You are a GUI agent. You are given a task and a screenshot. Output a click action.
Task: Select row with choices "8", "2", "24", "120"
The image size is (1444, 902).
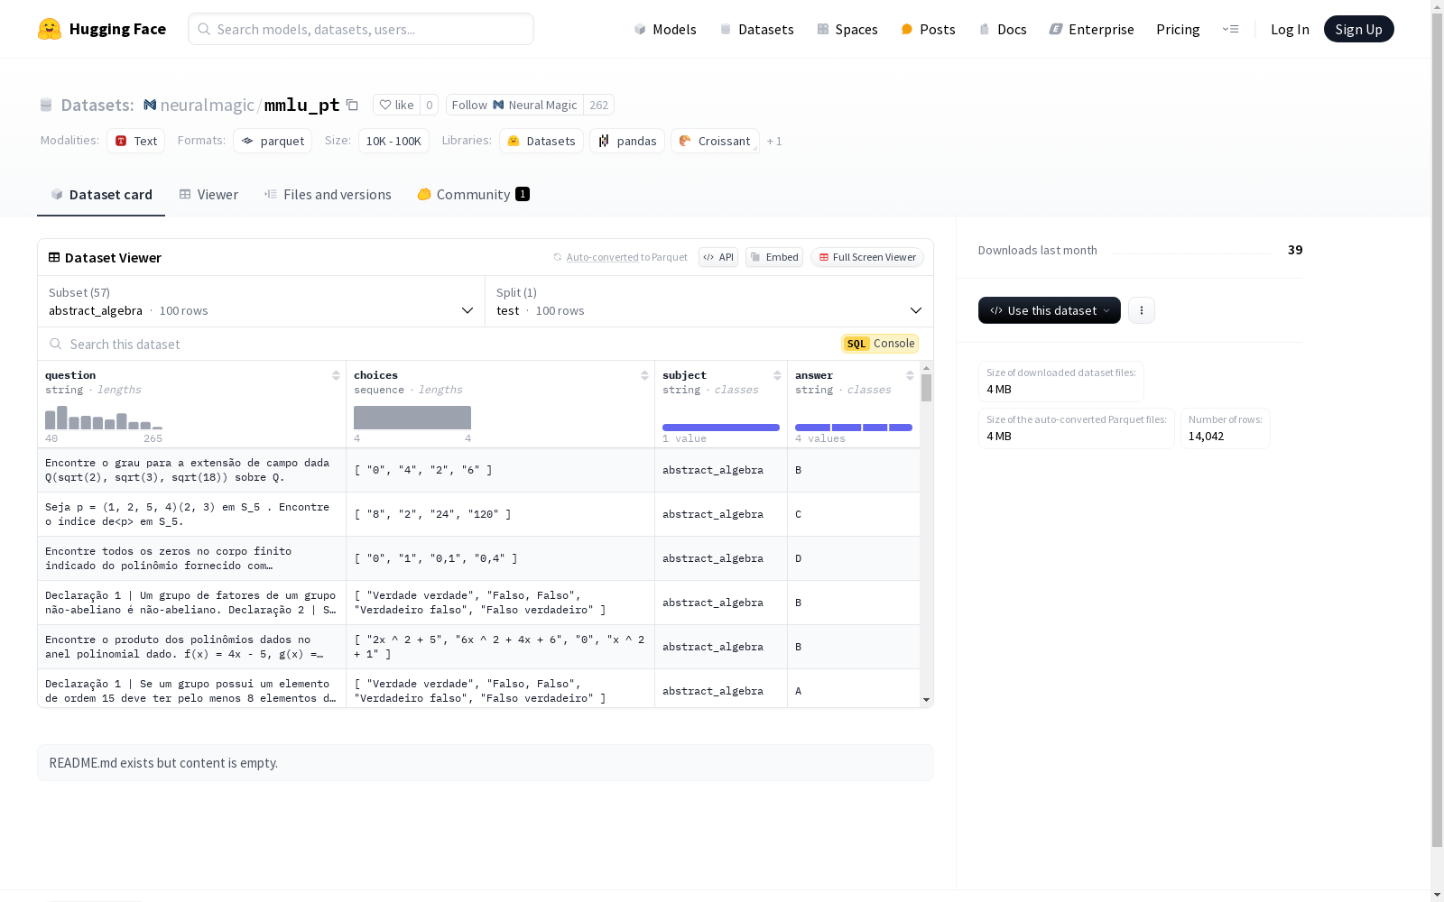(478, 514)
